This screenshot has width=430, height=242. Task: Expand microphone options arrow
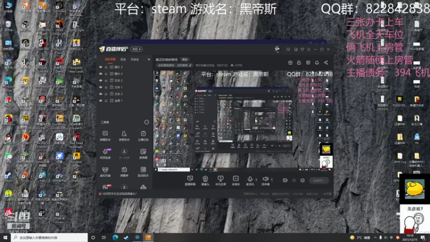click(x=256, y=180)
